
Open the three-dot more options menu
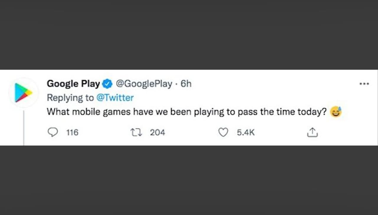[364, 84]
